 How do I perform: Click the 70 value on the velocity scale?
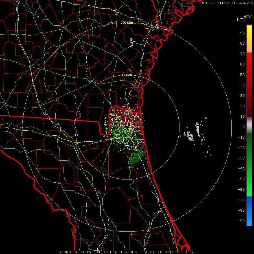click(242, 54)
